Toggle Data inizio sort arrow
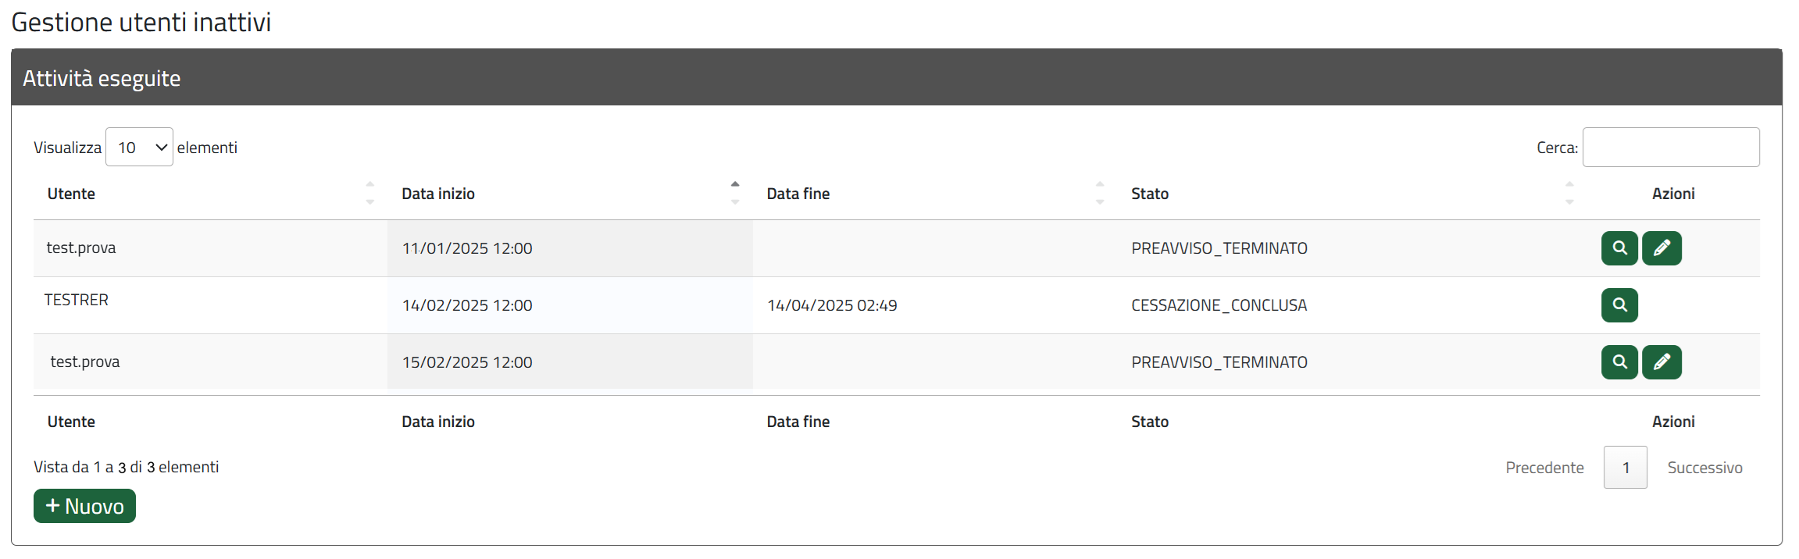 click(x=735, y=193)
